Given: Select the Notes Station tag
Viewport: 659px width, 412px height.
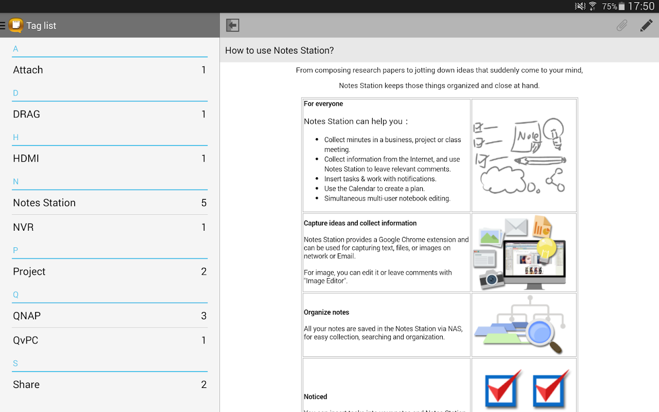Looking at the screenshot, I should pos(110,203).
